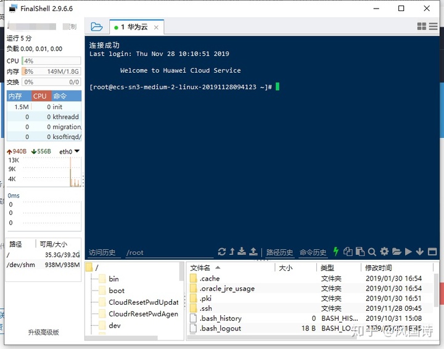The image size is (444, 349).
Task: Click the download file icon
Action: pyautogui.click(x=242, y=252)
